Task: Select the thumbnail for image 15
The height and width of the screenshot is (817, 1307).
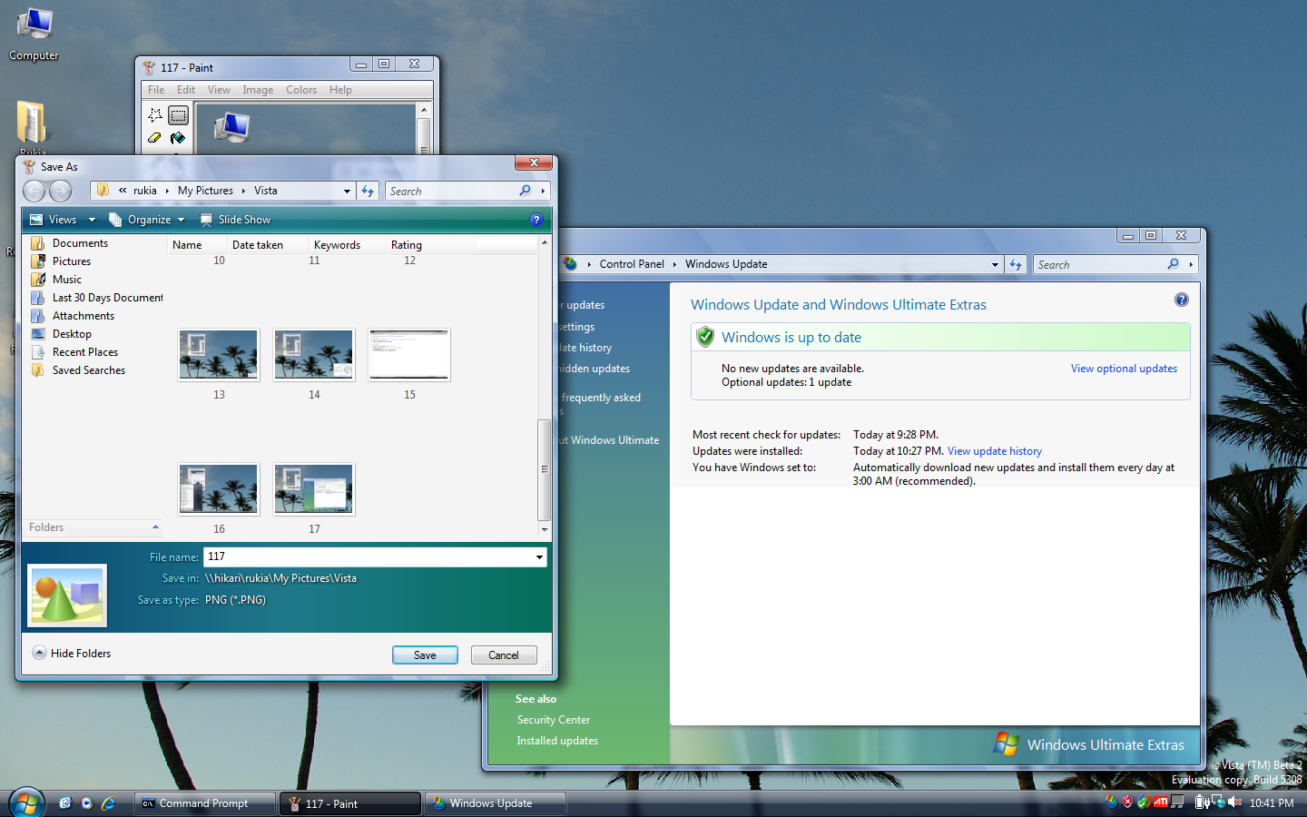Action: [409, 355]
